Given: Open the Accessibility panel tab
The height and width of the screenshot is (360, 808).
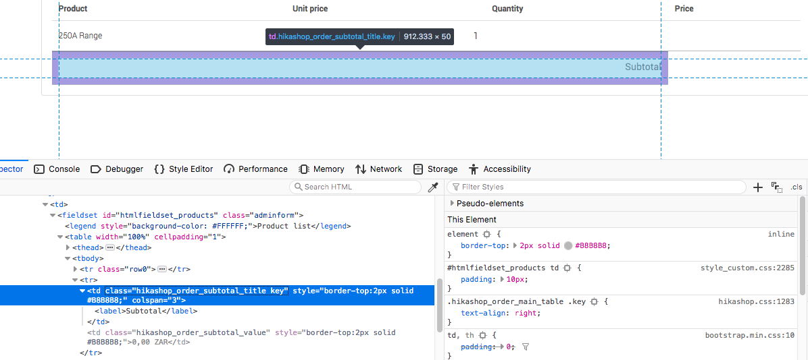Looking at the screenshot, I should [500, 169].
